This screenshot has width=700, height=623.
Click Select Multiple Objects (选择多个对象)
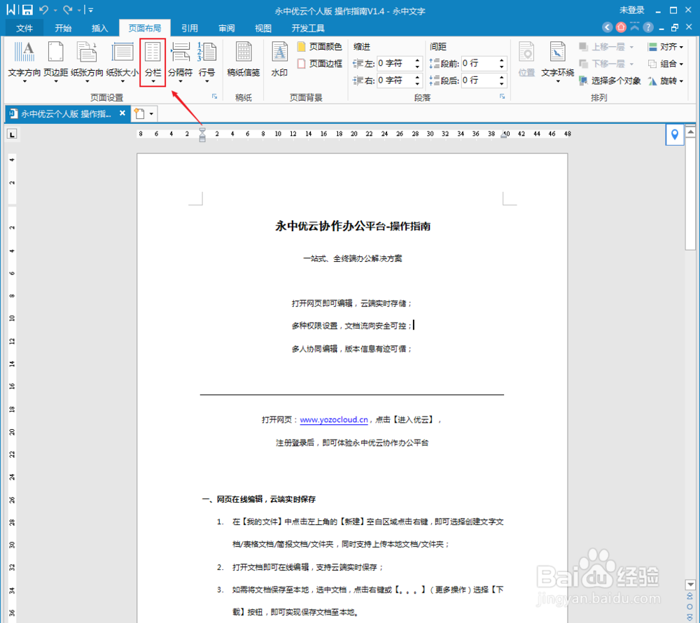610,80
